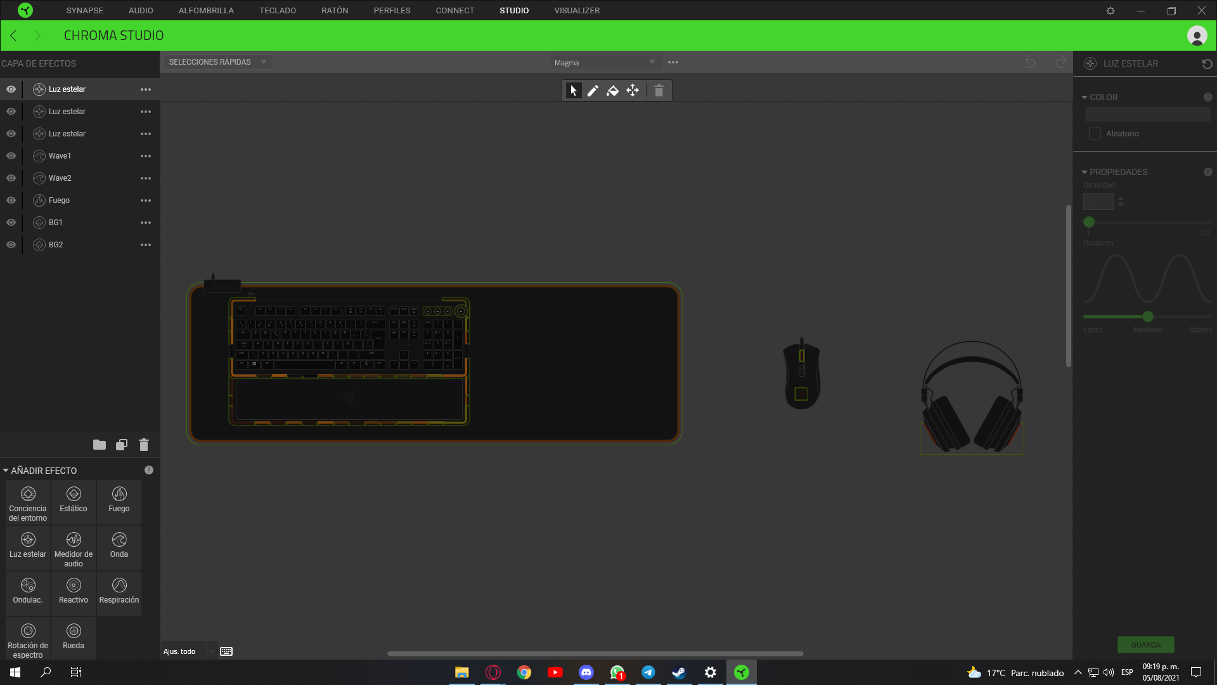Open the Perfiles tab
The width and height of the screenshot is (1217, 685).
392,11
